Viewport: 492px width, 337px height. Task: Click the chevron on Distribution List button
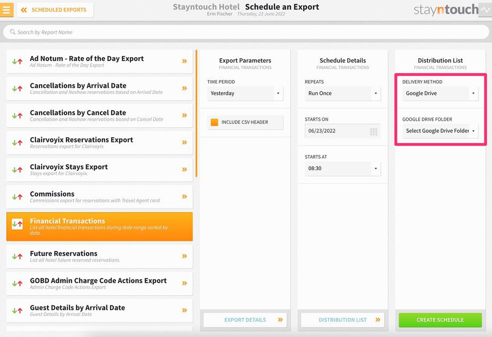tap(378, 320)
